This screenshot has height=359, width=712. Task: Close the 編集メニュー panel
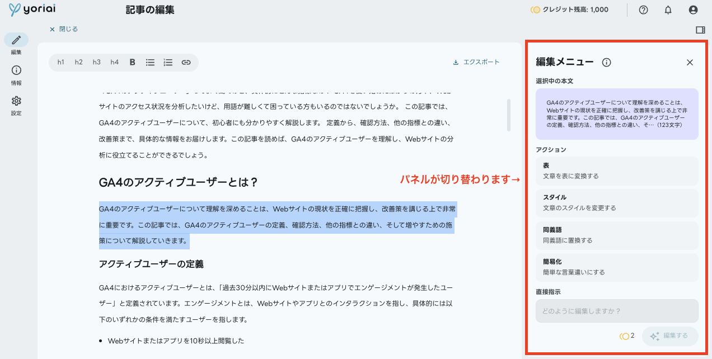coord(690,63)
